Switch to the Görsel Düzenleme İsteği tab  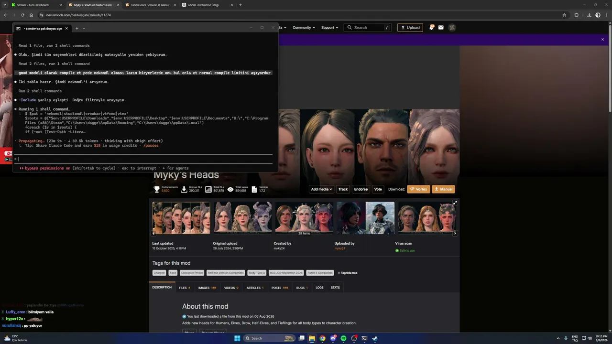click(x=208, y=5)
